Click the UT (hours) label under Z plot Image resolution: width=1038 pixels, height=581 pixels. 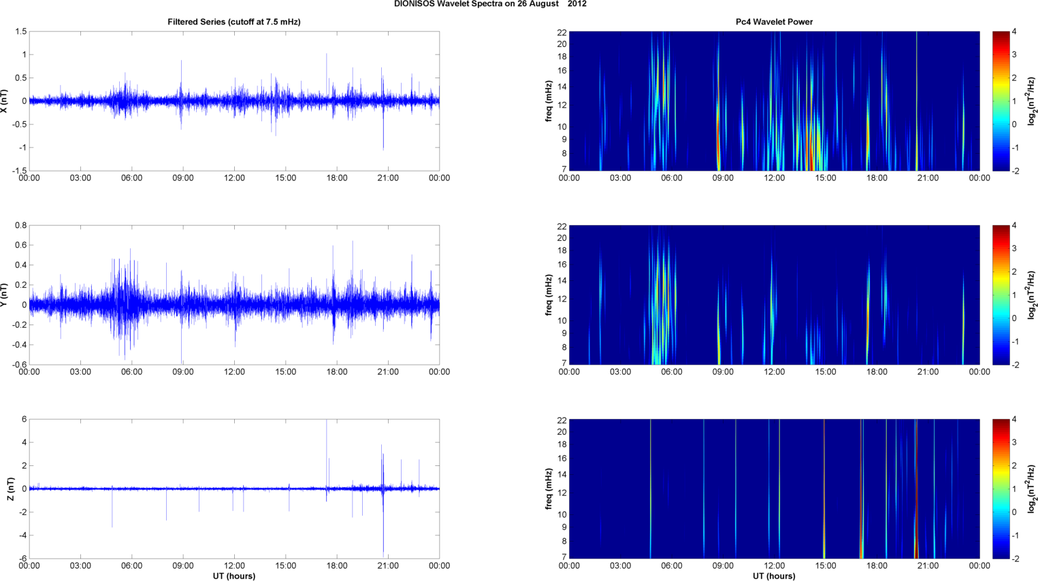(x=233, y=576)
